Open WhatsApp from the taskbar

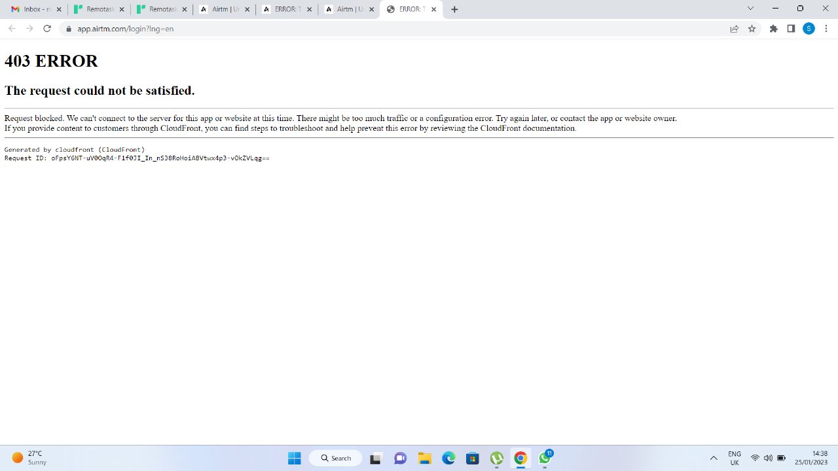(545, 458)
